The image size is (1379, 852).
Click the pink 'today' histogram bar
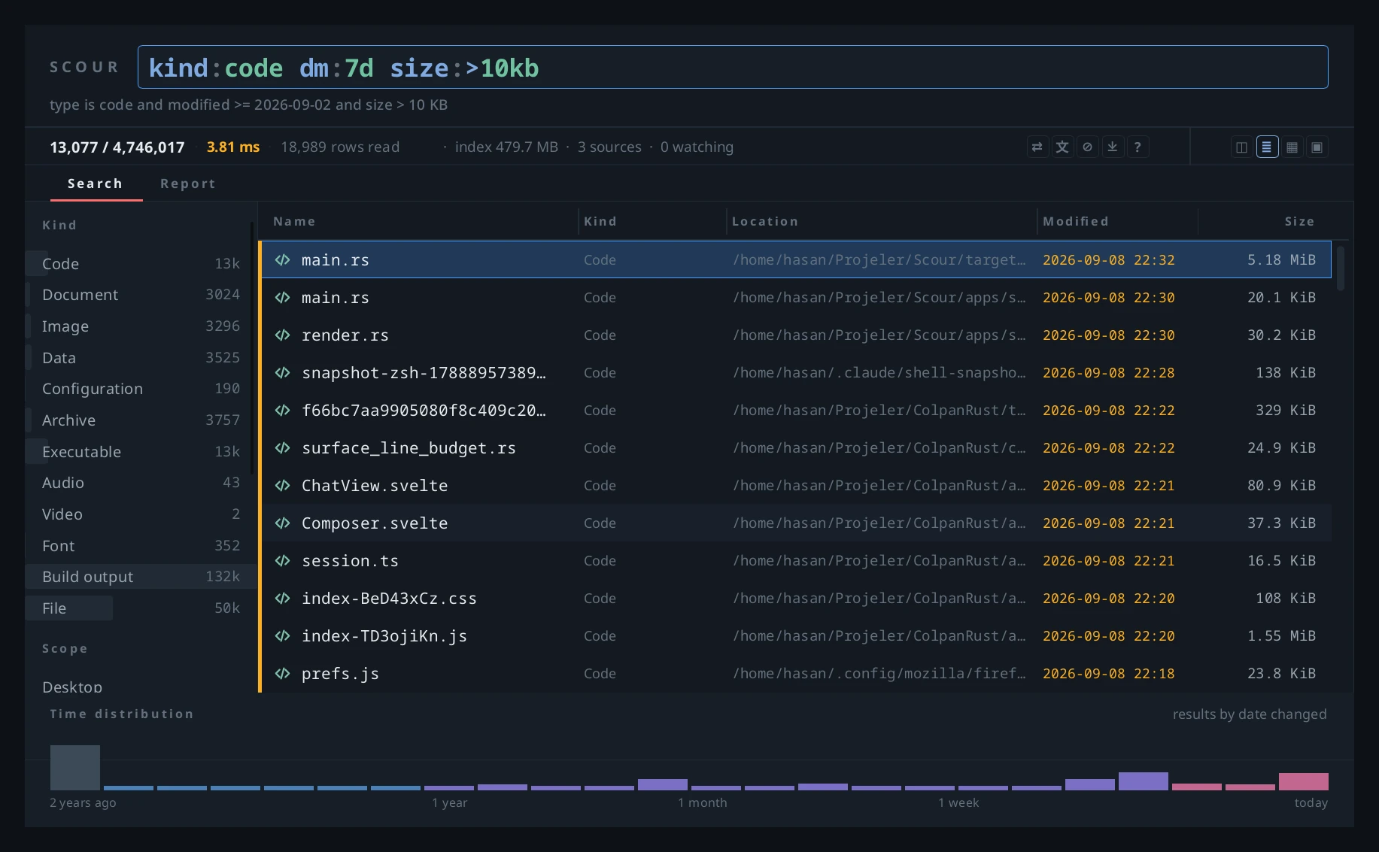[1304, 781]
